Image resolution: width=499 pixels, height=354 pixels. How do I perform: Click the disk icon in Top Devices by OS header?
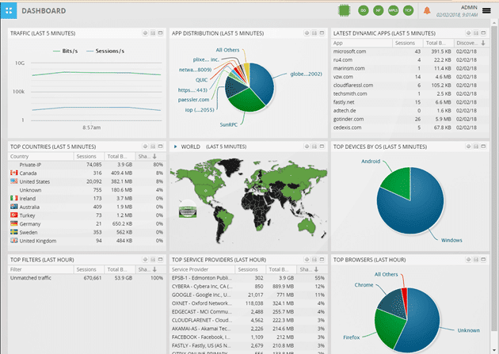pos(476,147)
